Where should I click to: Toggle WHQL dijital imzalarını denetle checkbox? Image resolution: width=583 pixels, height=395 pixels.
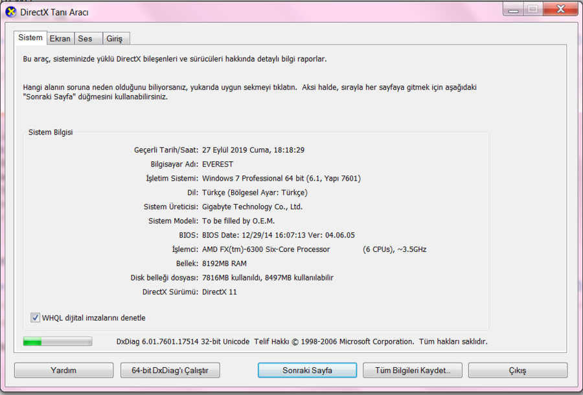(x=36, y=318)
